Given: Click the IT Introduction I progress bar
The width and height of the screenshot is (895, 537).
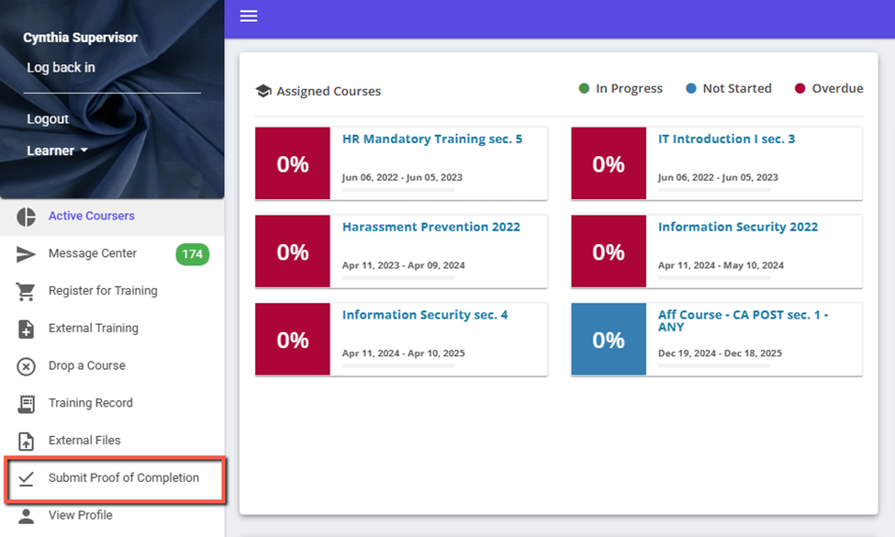Looking at the screenshot, I should 714,189.
